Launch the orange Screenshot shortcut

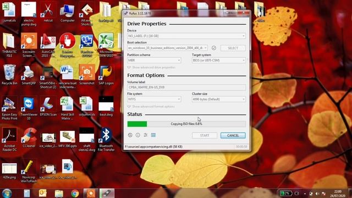point(87,75)
